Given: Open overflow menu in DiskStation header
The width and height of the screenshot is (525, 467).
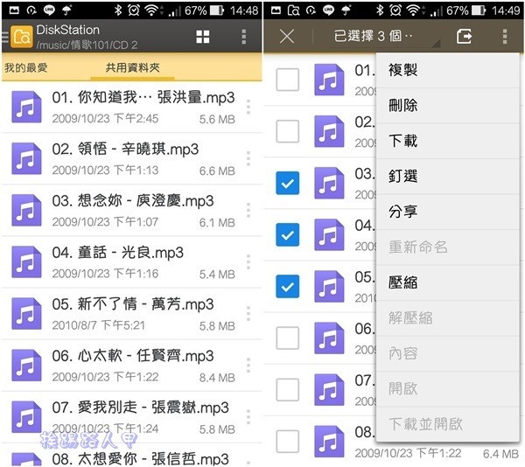Looking at the screenshot, I should coord(244,37).
